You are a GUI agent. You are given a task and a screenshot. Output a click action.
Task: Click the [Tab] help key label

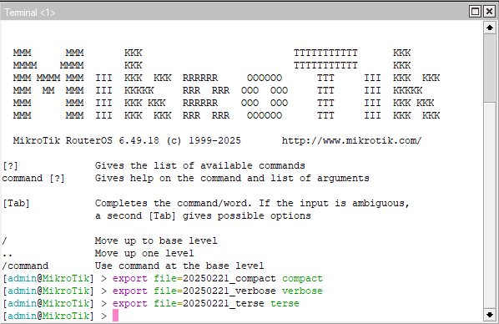click(16, 203)
